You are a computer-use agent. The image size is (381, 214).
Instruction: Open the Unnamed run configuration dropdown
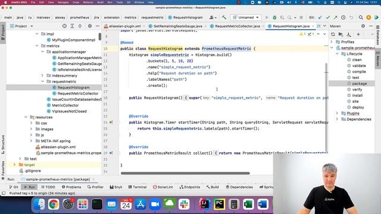(x=246, y=17)
